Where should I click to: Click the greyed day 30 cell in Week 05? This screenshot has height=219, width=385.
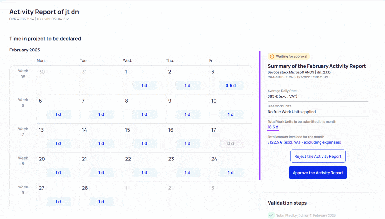(x=58, y=80)
